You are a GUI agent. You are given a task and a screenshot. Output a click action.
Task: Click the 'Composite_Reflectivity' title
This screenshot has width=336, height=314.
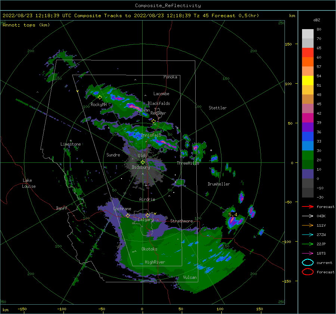pyautogui.click(x=168, y=6)
